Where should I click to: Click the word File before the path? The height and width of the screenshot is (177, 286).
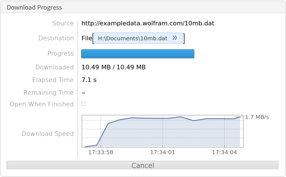click(87, 38)
